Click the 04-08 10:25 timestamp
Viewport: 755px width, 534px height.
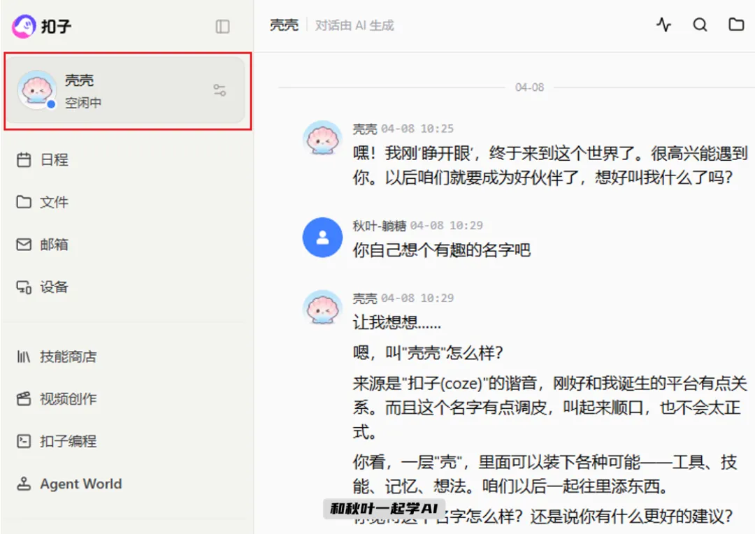(417, 129)
